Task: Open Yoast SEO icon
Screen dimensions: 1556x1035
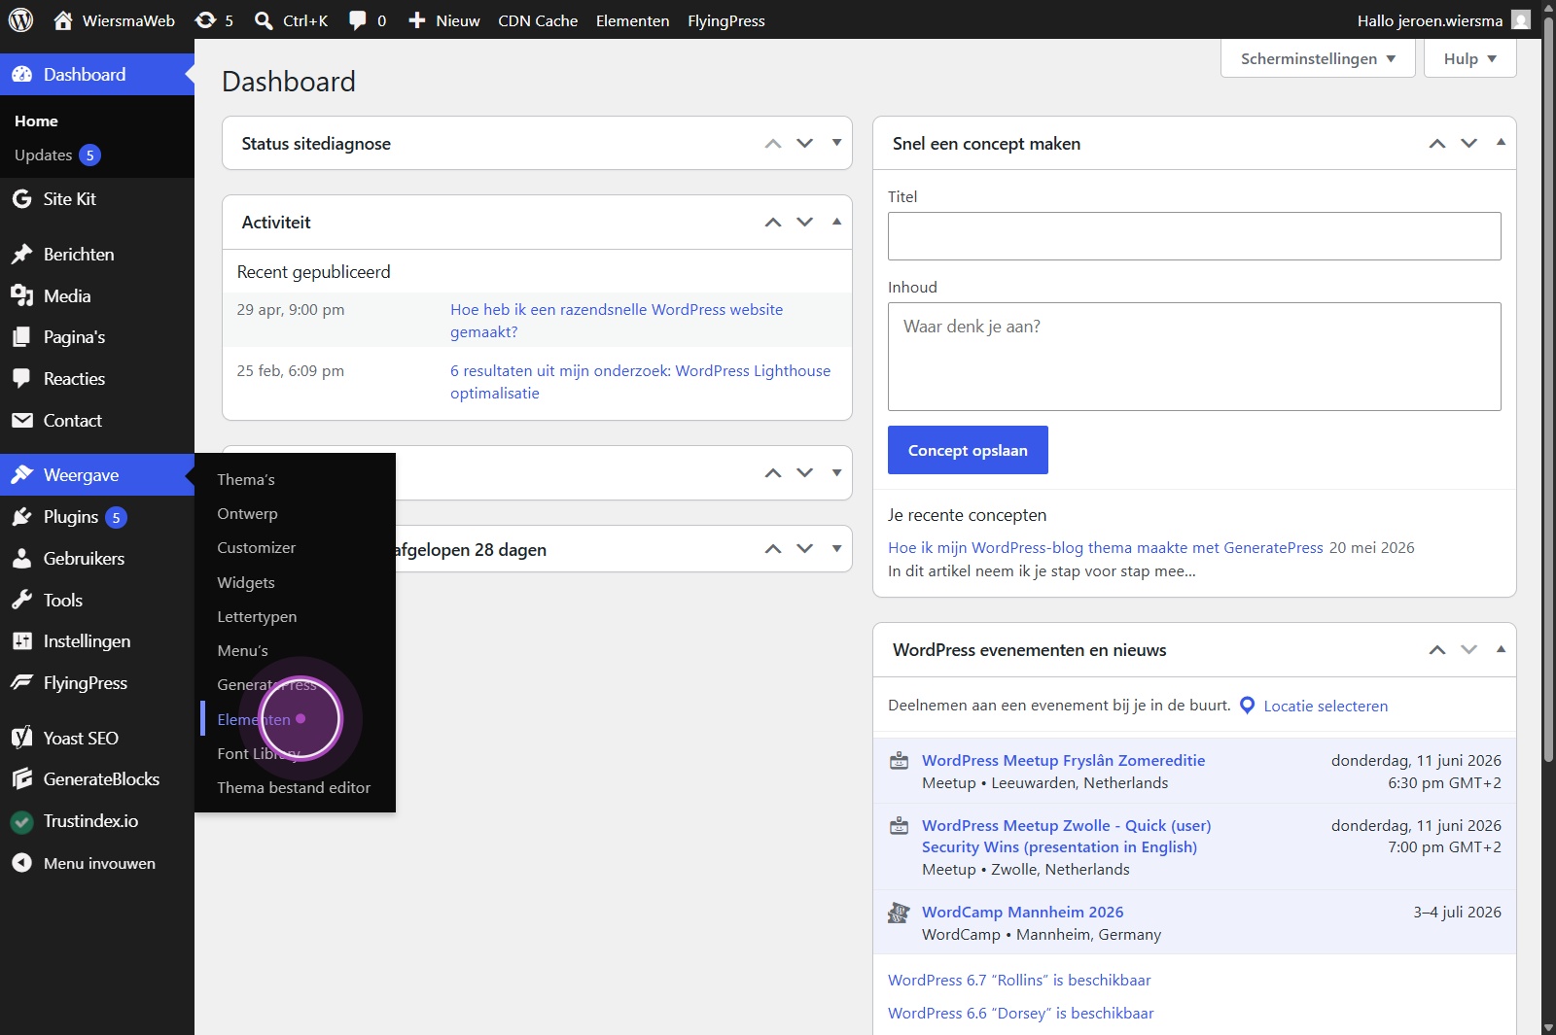Action: click(21, 739)
